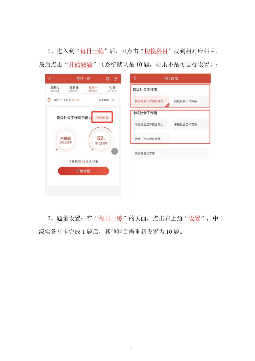Click the 未做题 我的正确率 circle
Screen dimensions: 255x361
65,140
